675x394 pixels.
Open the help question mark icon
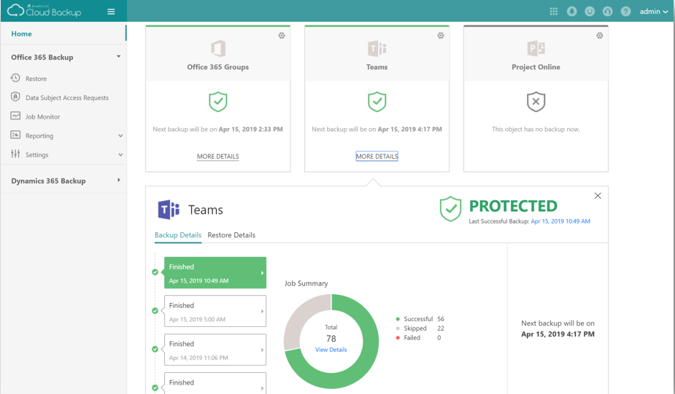625,12
